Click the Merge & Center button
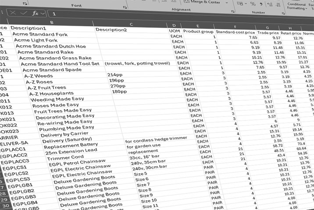This screenshot has width=314, height=210. coord(202,2)
